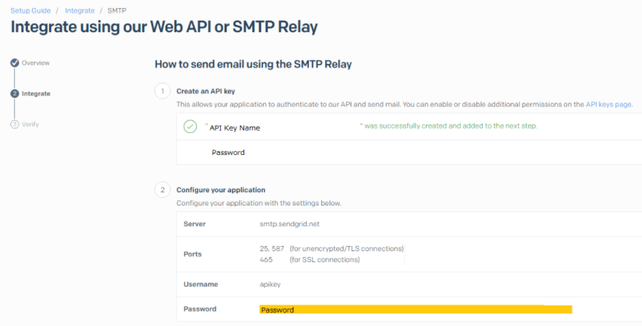
Task: Click the green API key success checkmark icon
Action: pos(190,126)
